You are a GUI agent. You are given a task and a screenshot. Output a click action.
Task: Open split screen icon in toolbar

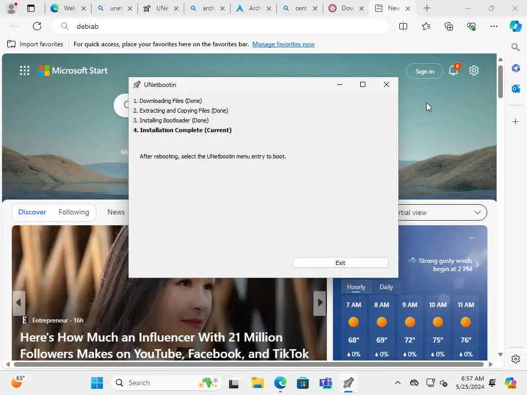[x=403, y=26]
